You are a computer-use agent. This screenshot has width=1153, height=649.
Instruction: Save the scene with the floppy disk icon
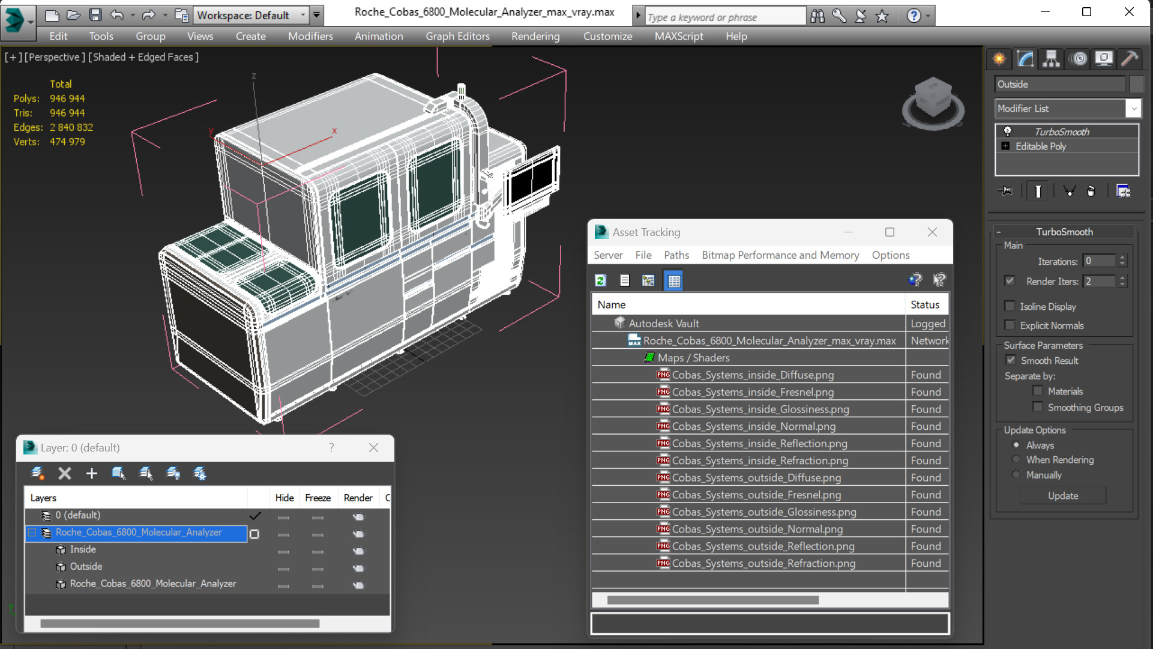(95, 15)
